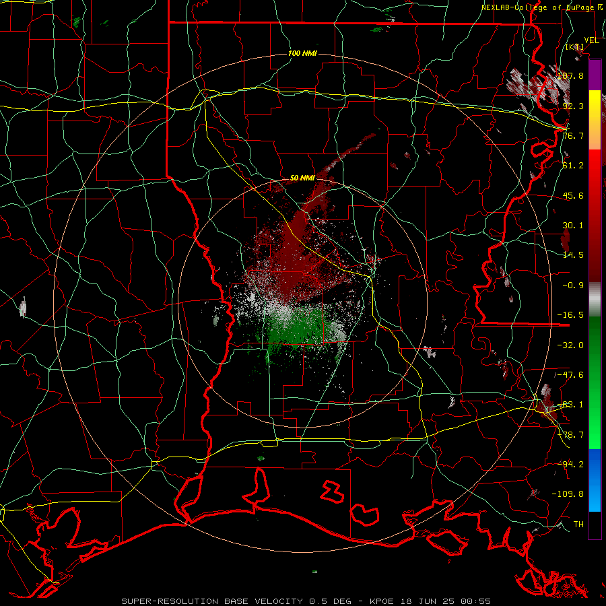Pick the purple segment of the color bar
The width and height of the screenshot is (606, 606).
[595, 75]
